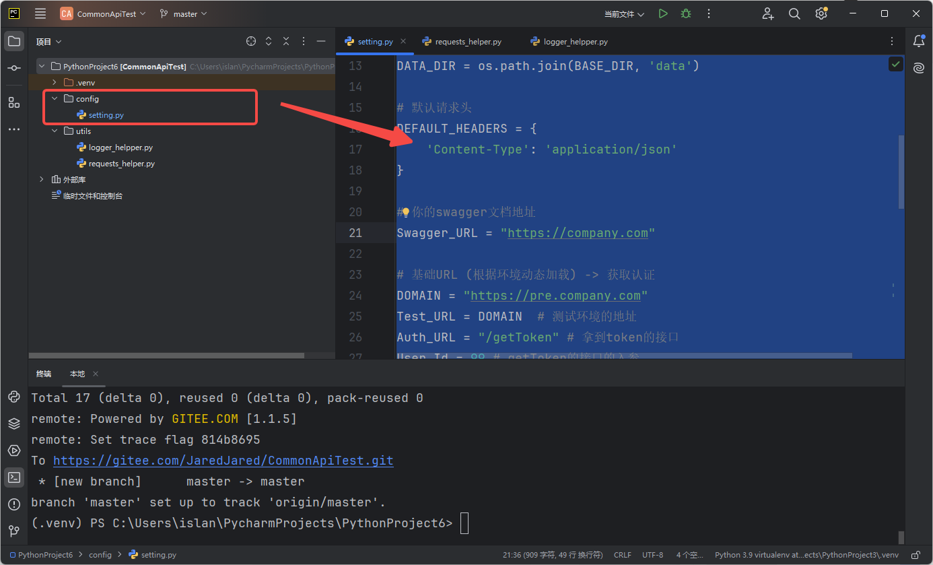933x565 pixels.
Task: Collapse the utils folder
Action: (55, 131)
